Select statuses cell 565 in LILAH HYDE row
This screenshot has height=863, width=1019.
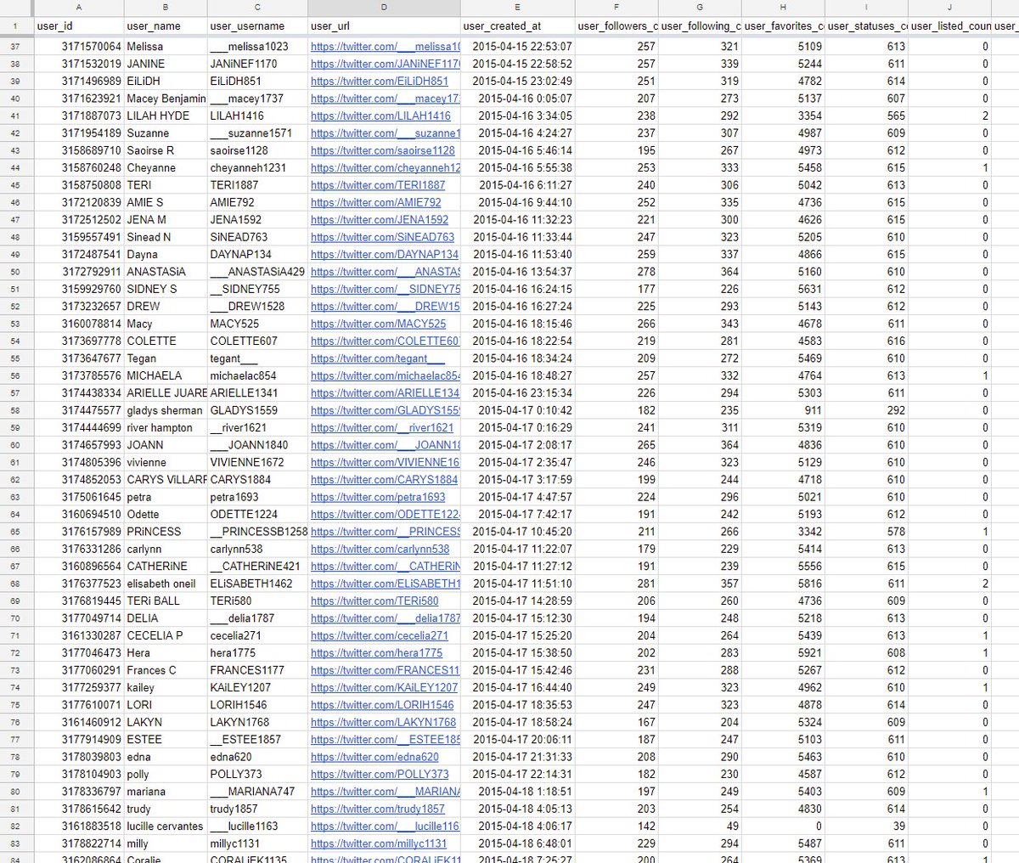866,116
